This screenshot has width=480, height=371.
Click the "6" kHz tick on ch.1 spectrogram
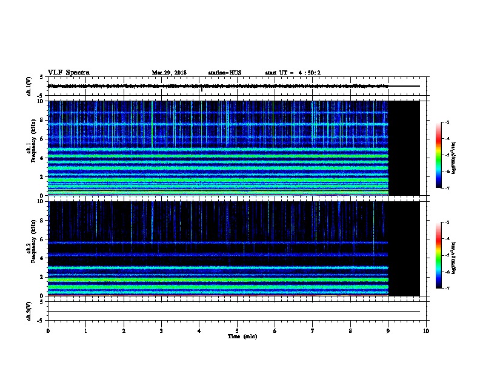tap(42, 139)
